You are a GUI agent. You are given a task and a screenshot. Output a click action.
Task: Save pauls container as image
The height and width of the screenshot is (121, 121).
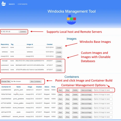86,112
